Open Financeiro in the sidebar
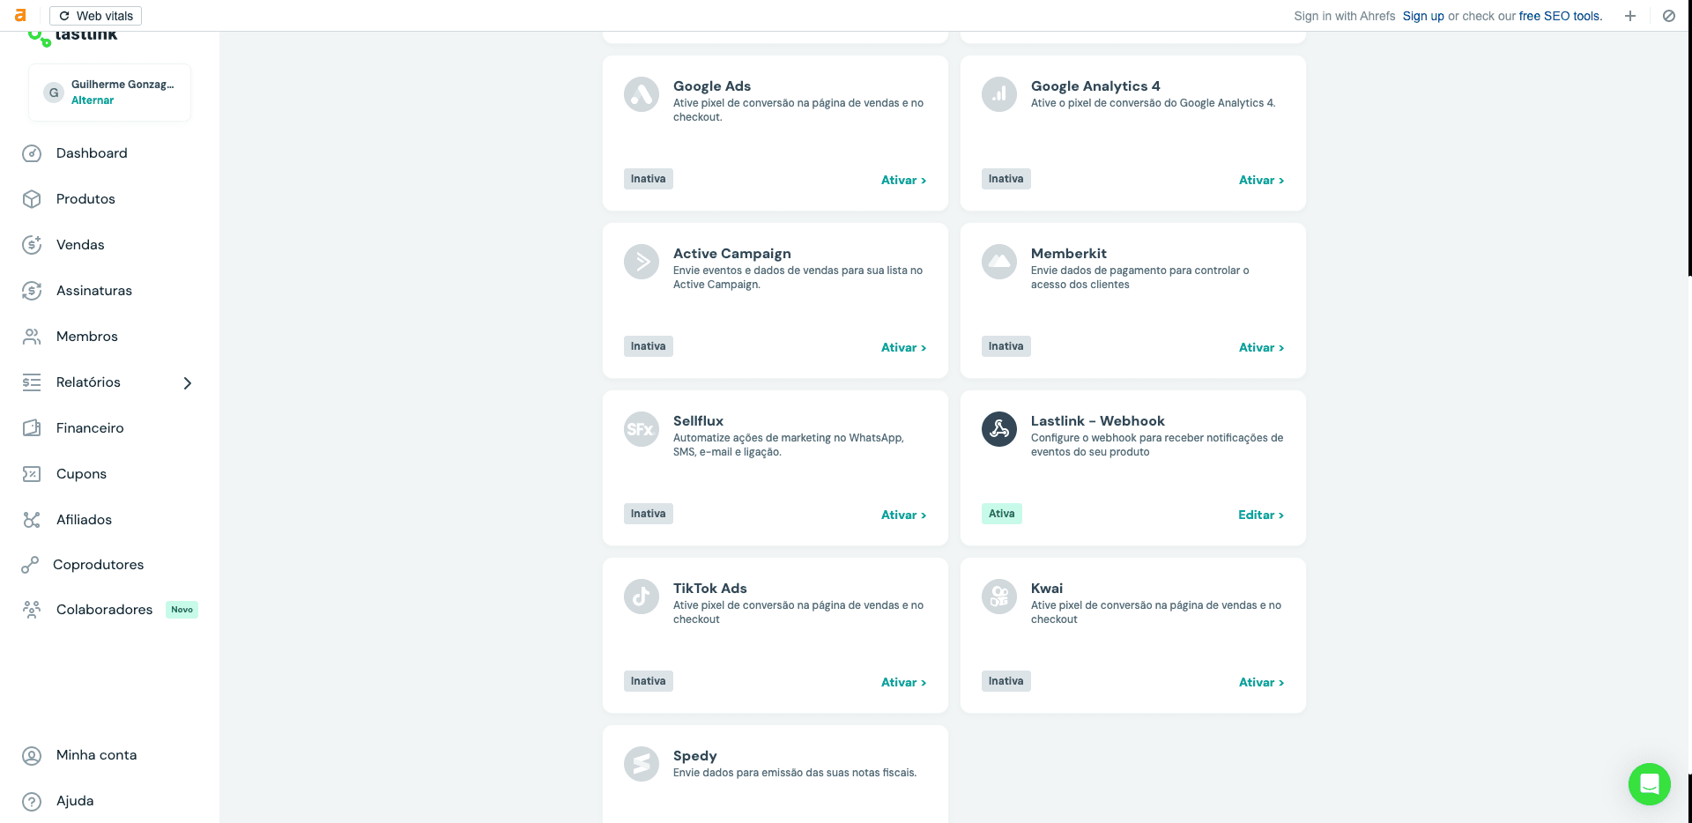Image resolution: width=1692 pixels, height=823 pixels. click(90, 428)
